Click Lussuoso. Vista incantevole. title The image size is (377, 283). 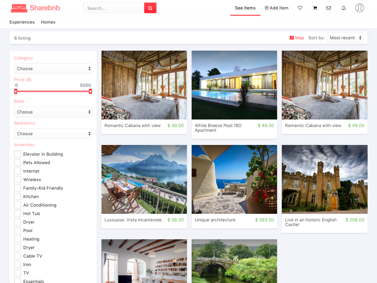point(134,220)
